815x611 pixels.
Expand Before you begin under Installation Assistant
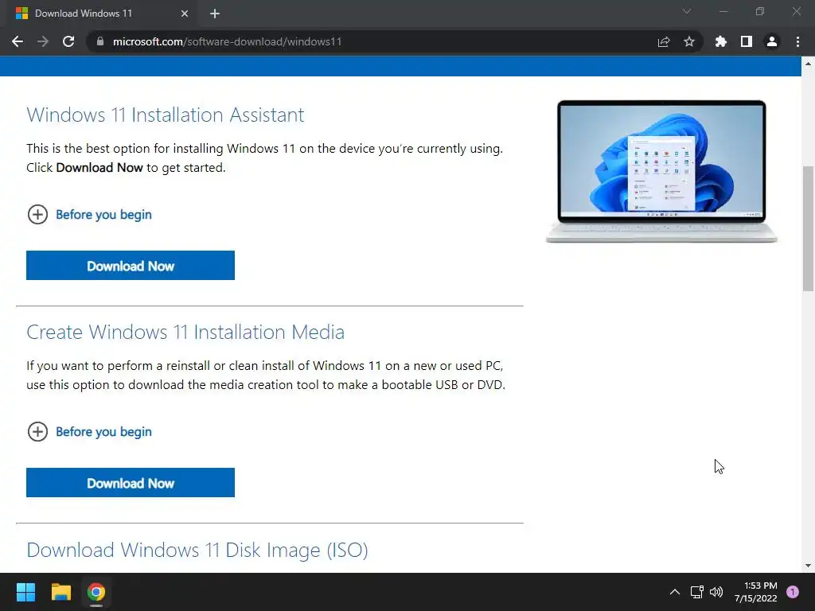[89, 215]
